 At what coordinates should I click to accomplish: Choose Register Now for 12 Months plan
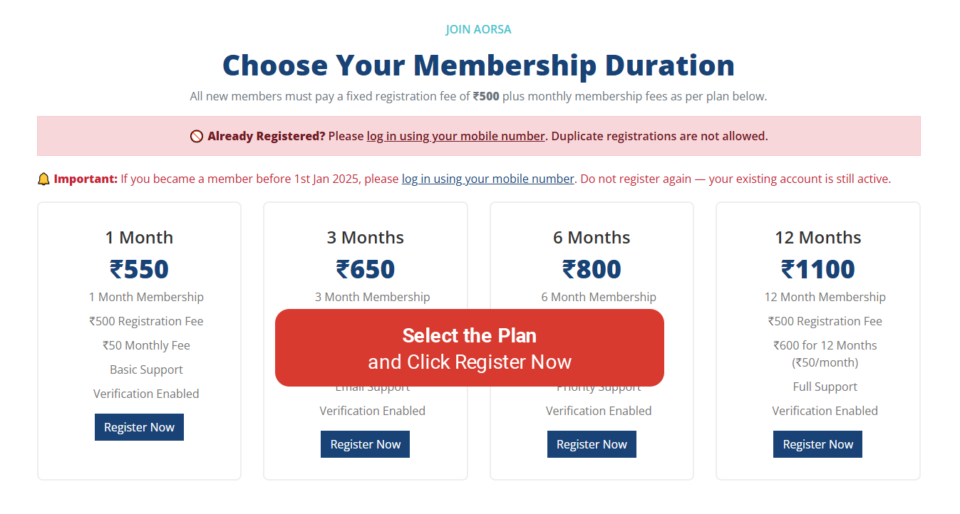(x=817, y=444)
